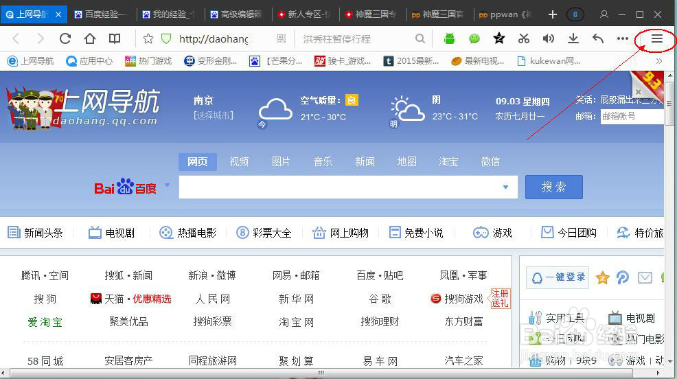Open the WeChat green bubble extension
The image size is (677, 379).
point(474,39)
